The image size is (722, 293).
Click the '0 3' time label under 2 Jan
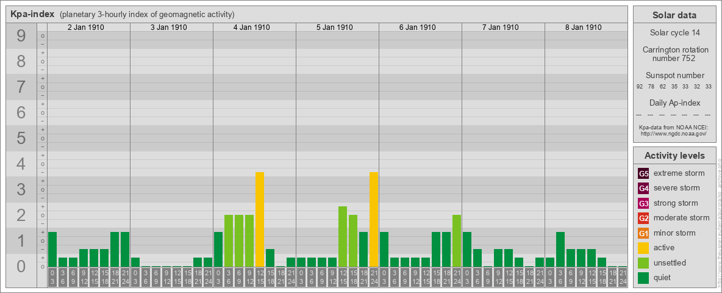pyautogui.click(x=52, y=278)
